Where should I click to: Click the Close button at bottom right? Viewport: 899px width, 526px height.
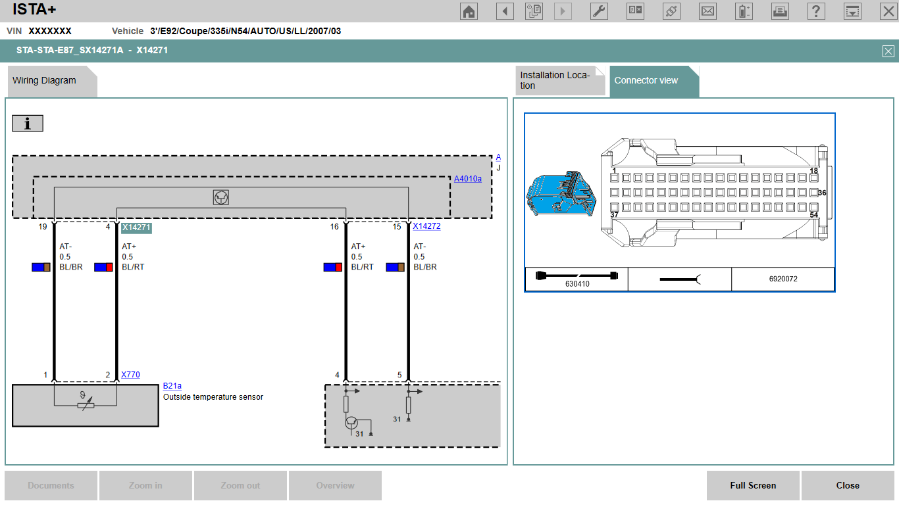click(x=848, y=486)
